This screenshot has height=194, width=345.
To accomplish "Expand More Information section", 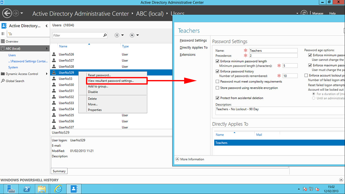I will 177,159.
